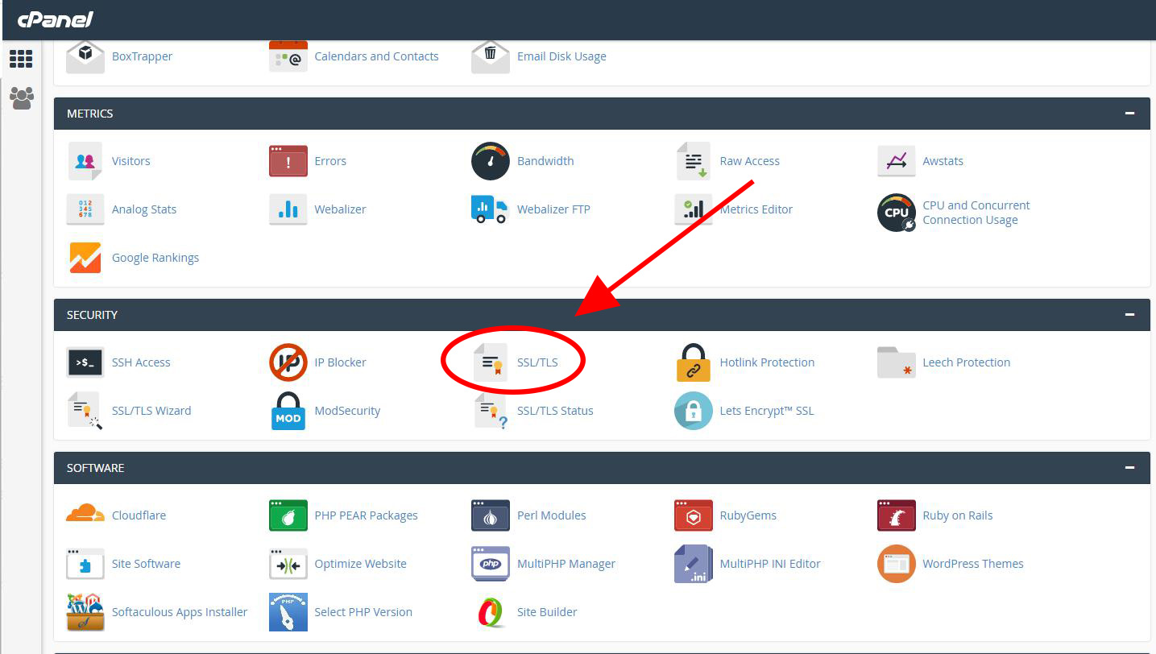Screen dimensions: 1156x654
Task: Click the Metrics section header
Action: click(x=602, y=114)
